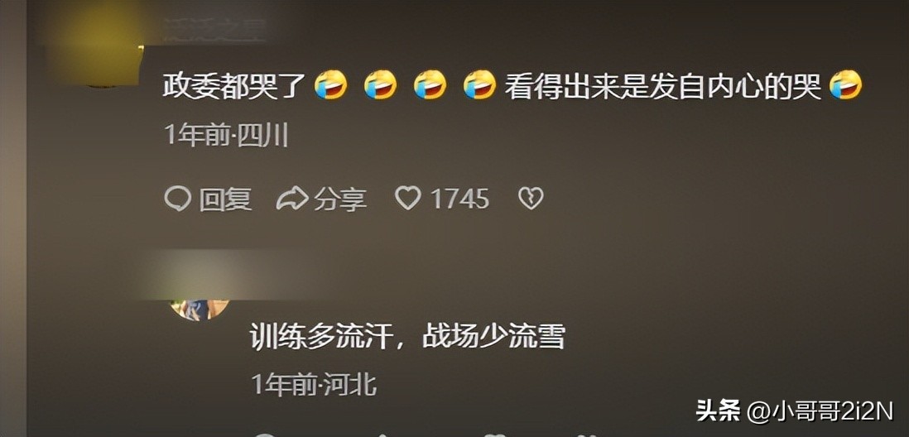Click the reply speech-bubble icon under first comment
Viewport: 909px width, 437px height.
point(177,199)
